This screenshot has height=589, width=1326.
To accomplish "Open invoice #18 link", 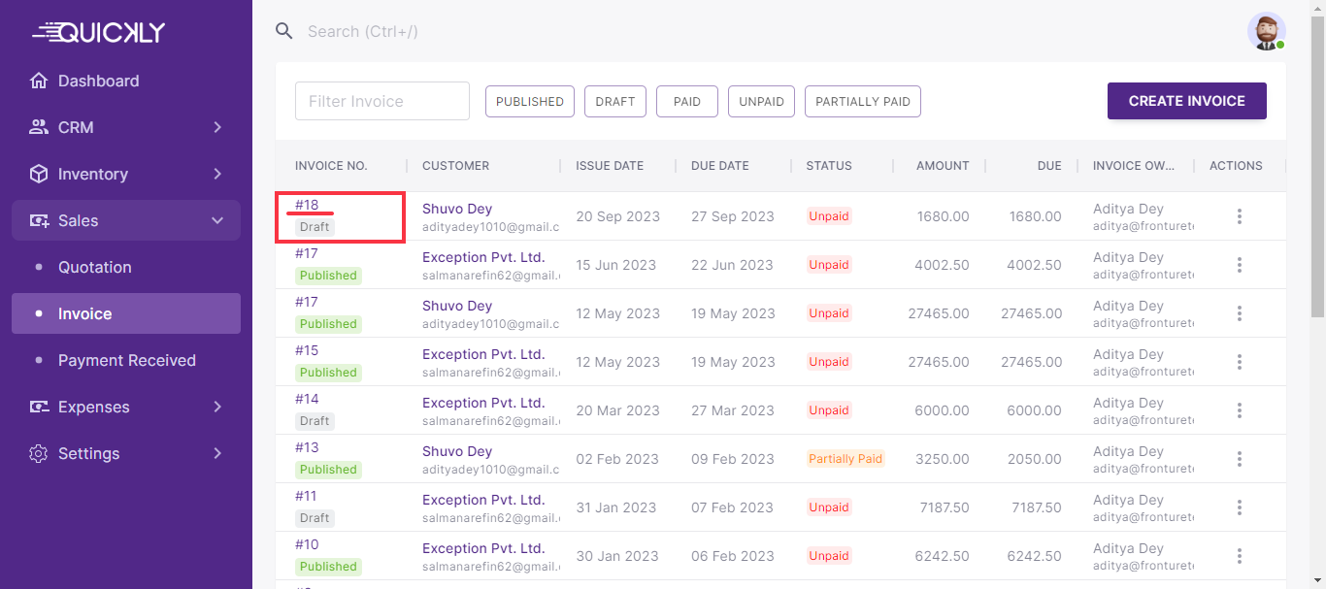I will [x=307, y=205].
